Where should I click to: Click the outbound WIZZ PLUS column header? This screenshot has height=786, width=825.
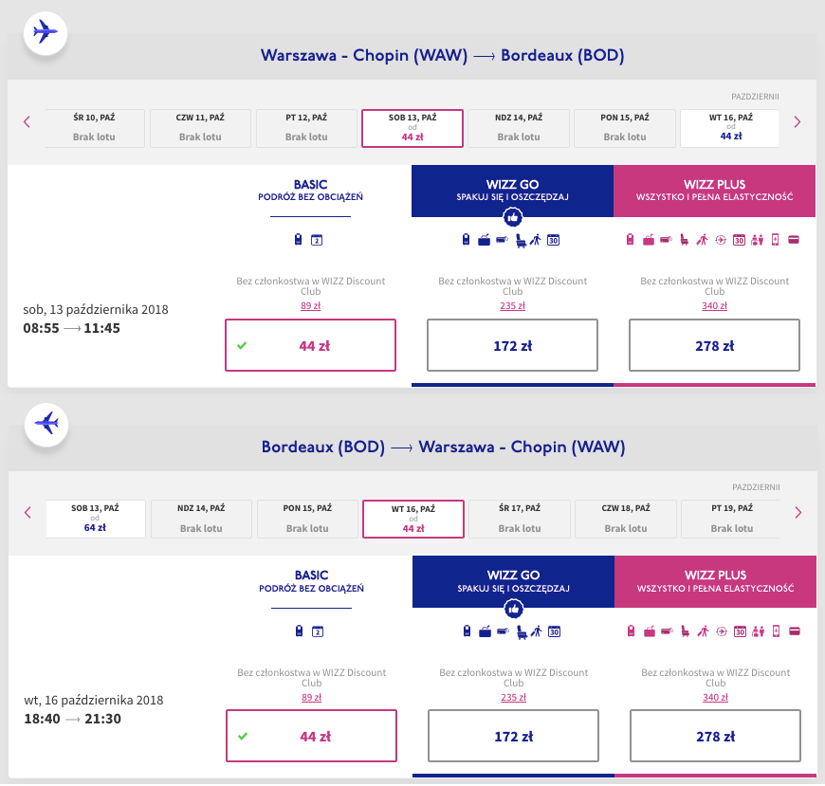pyautogui.click(x=714, y=191)
